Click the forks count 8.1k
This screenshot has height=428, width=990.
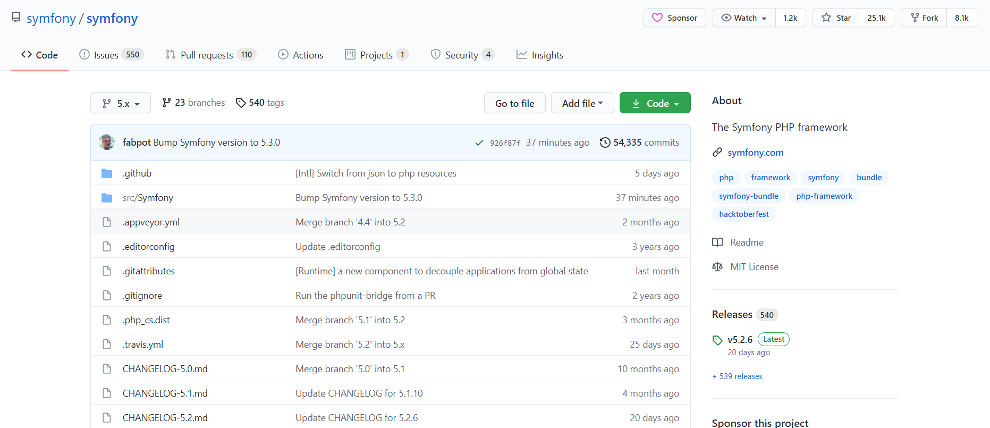coord(961,18)
